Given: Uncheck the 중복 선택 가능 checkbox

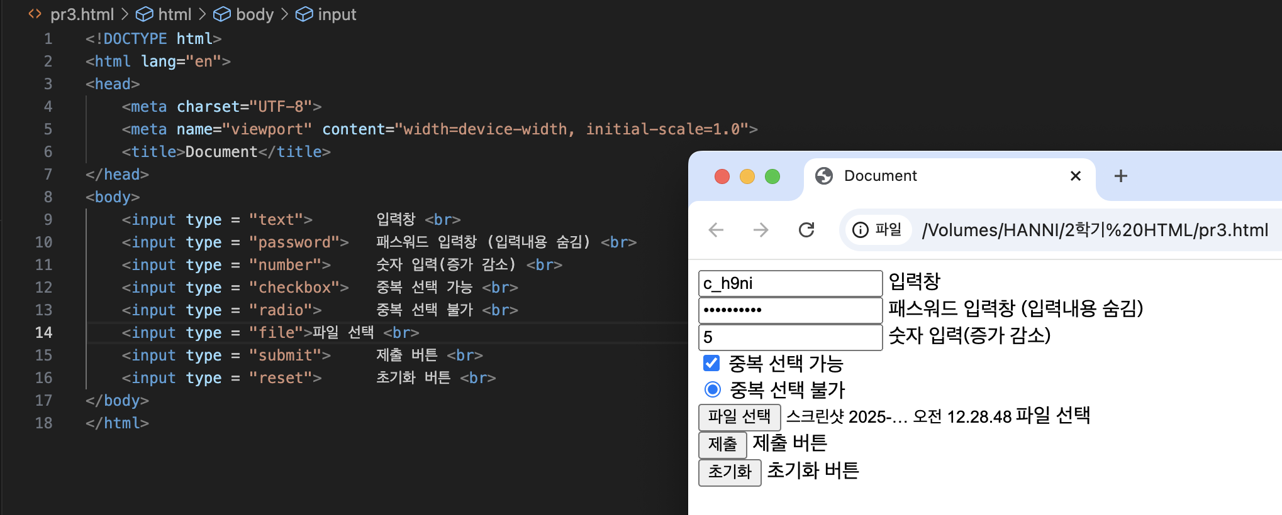Looking at the screenshot, I should pos(711,363).
